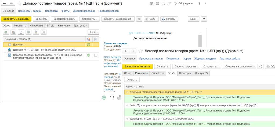Open Создать на основании dropdown in back window
The image size is (275, 127).
[x=118, y=19]
